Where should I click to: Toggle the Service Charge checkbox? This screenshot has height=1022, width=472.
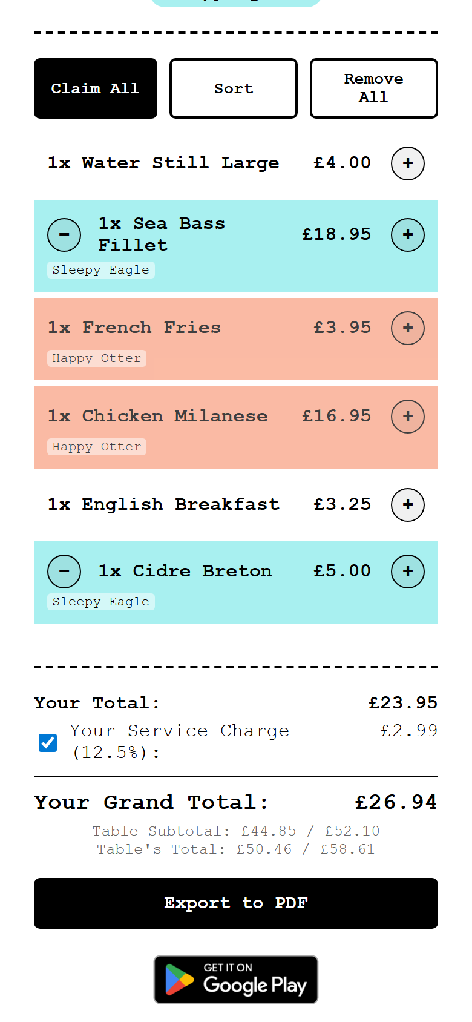click(x=48, y=742)
